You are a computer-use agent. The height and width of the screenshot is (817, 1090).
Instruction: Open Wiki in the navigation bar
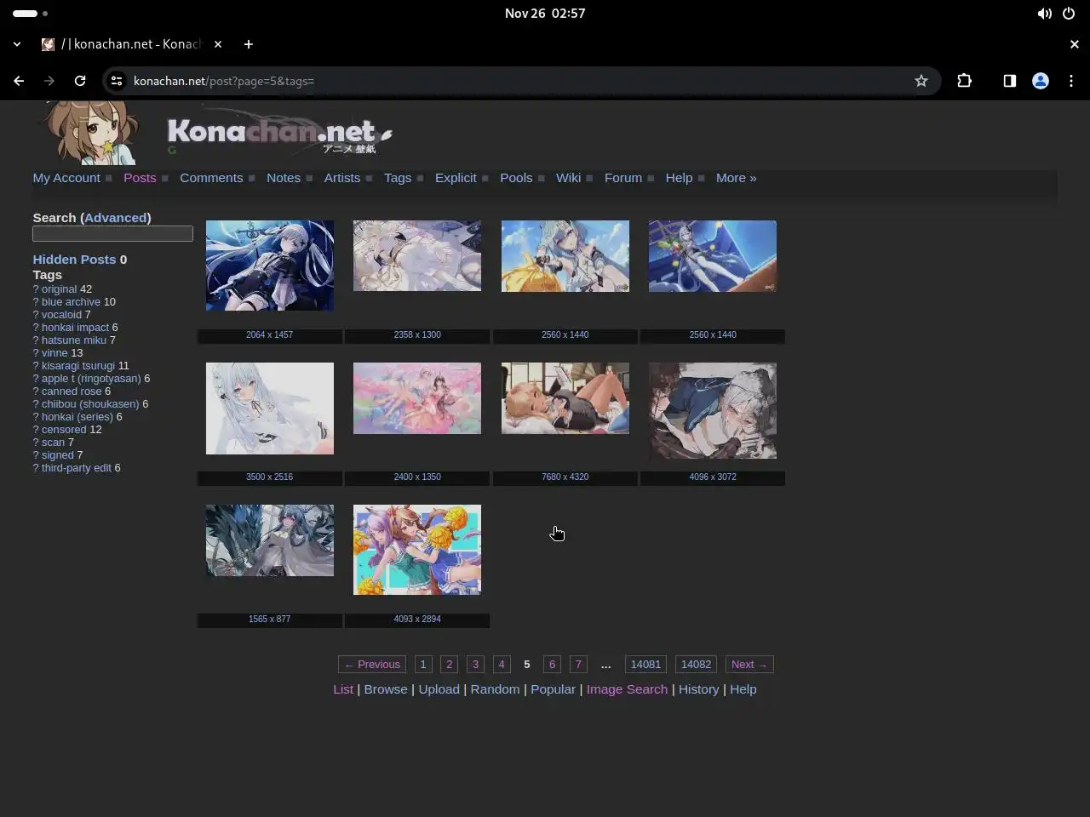[x=568, y=178]
